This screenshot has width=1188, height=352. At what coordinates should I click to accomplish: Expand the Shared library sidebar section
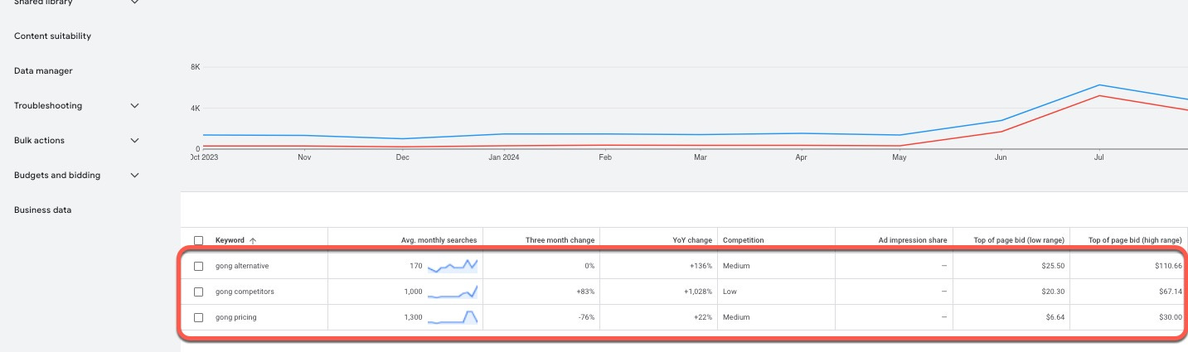tap(134, 2)
